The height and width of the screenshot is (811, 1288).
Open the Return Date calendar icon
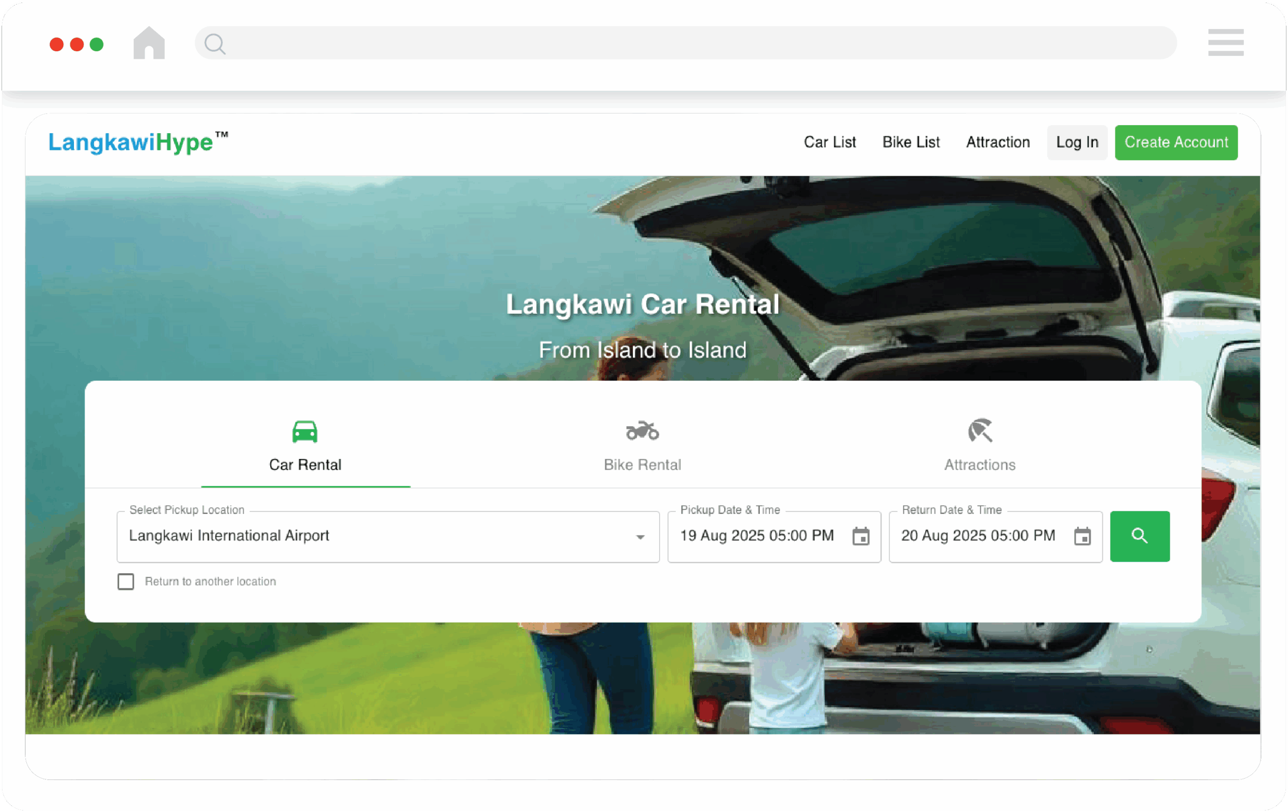point(1082,536)
